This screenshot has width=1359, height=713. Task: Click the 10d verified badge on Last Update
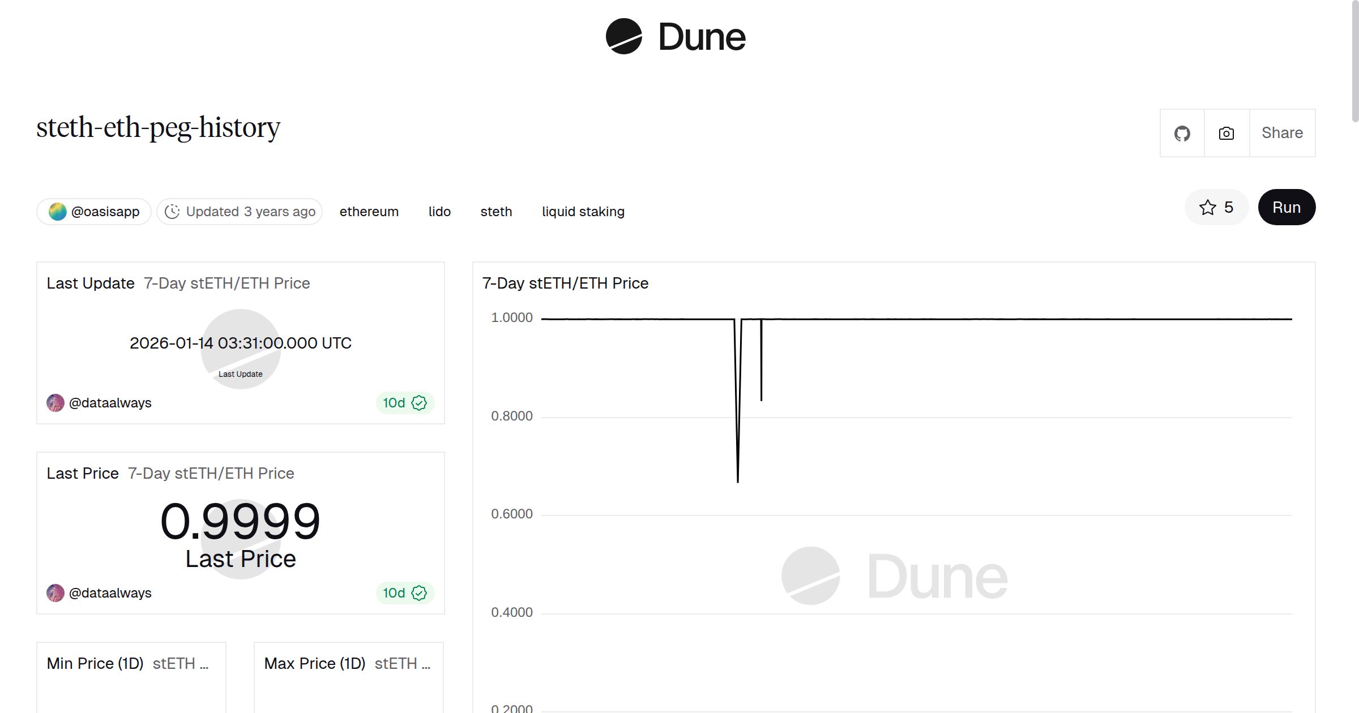point(404,403)
